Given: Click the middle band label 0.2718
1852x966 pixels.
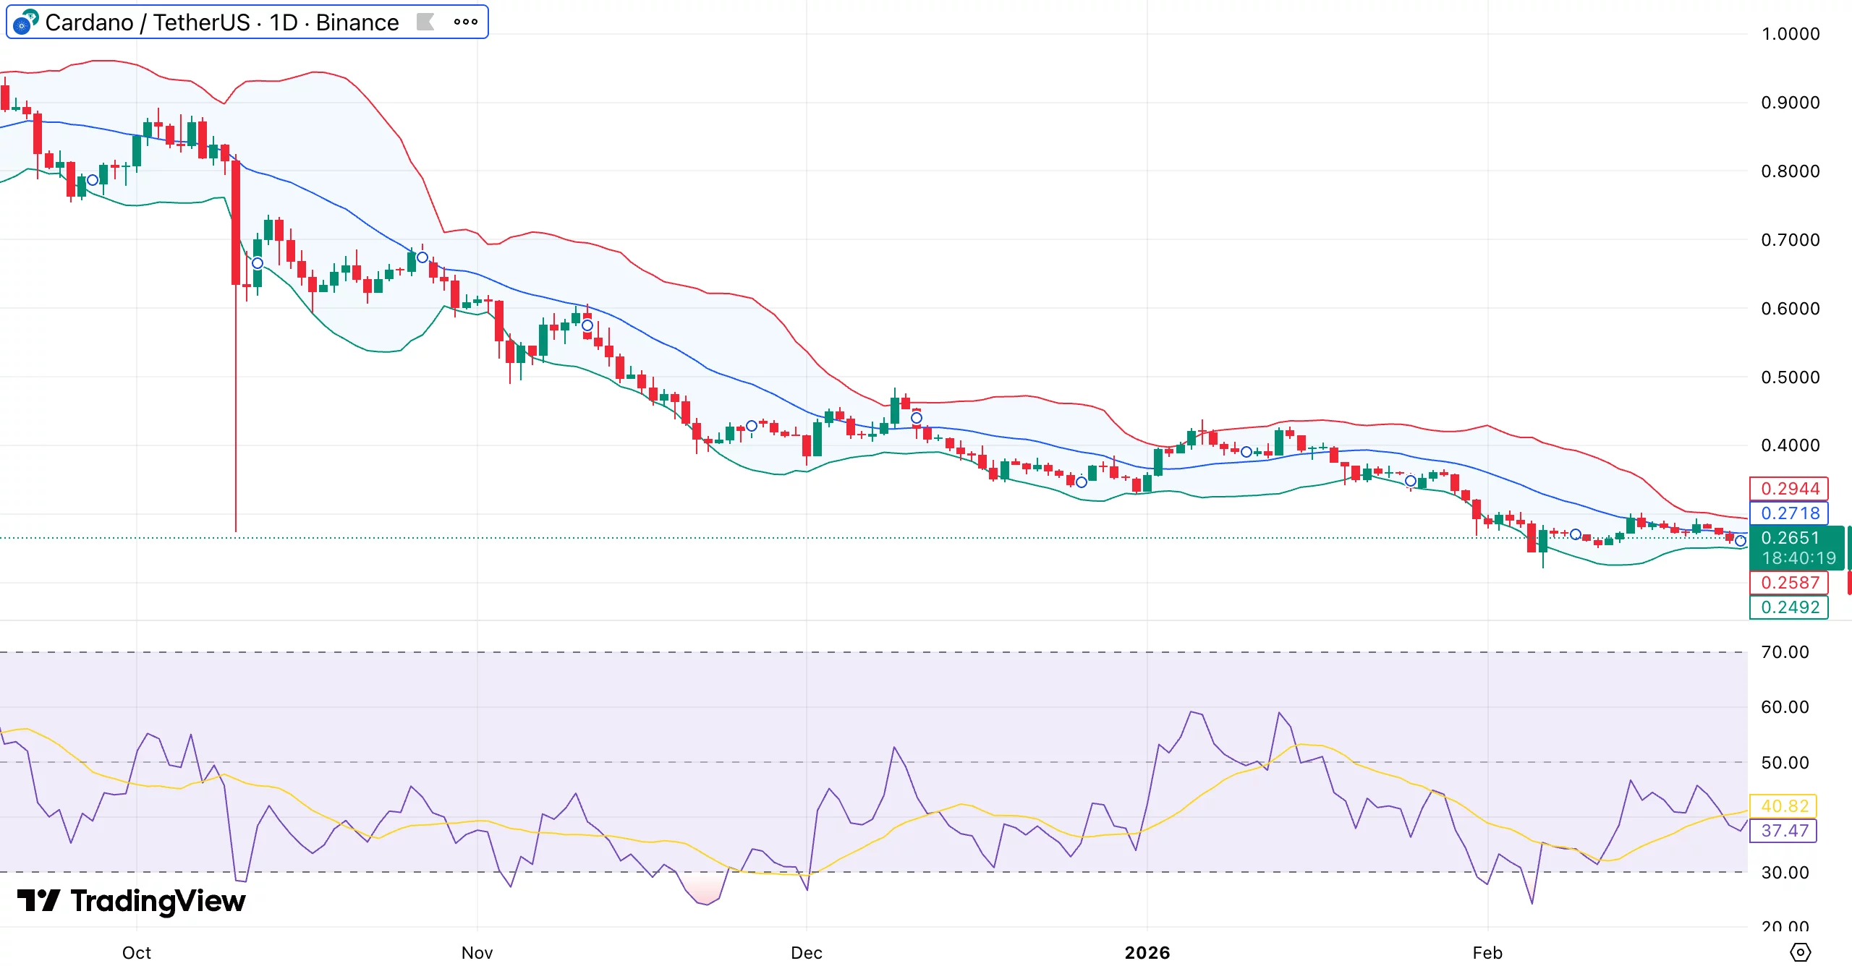Looking at the screenshot, I should coord(1791,513).
